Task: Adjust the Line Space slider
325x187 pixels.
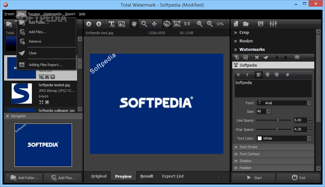Action: (278, 120)
